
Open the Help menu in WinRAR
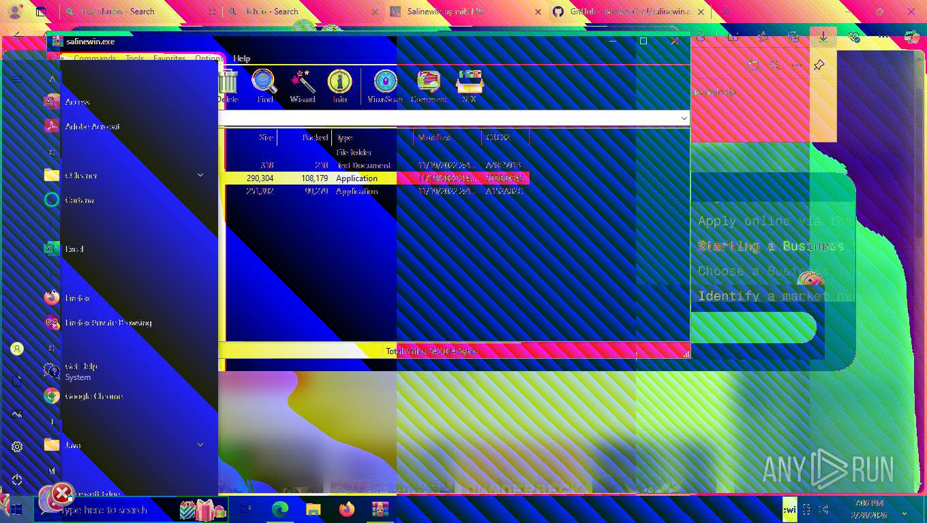[x=242, y=59]
